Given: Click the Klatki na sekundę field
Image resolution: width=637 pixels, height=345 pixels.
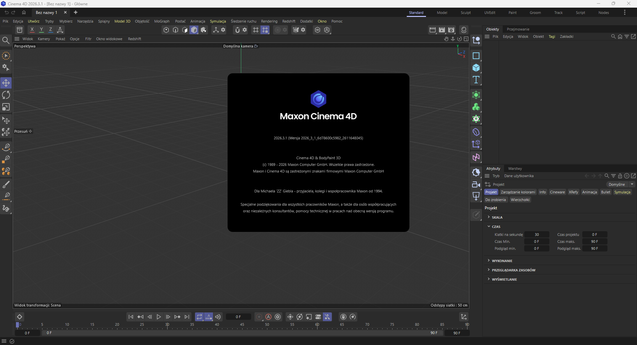Looking at the screenshot, I should 536,235.
